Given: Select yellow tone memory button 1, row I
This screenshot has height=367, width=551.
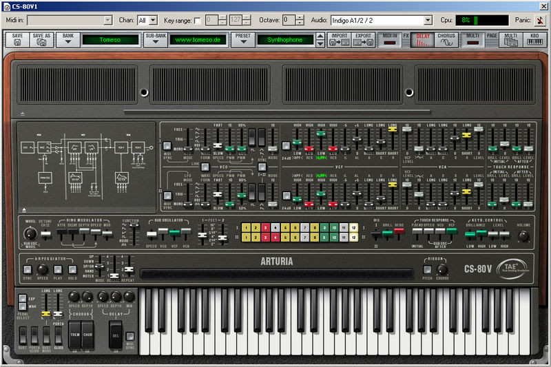Looking at the screenshot, I should coord(246,228).
